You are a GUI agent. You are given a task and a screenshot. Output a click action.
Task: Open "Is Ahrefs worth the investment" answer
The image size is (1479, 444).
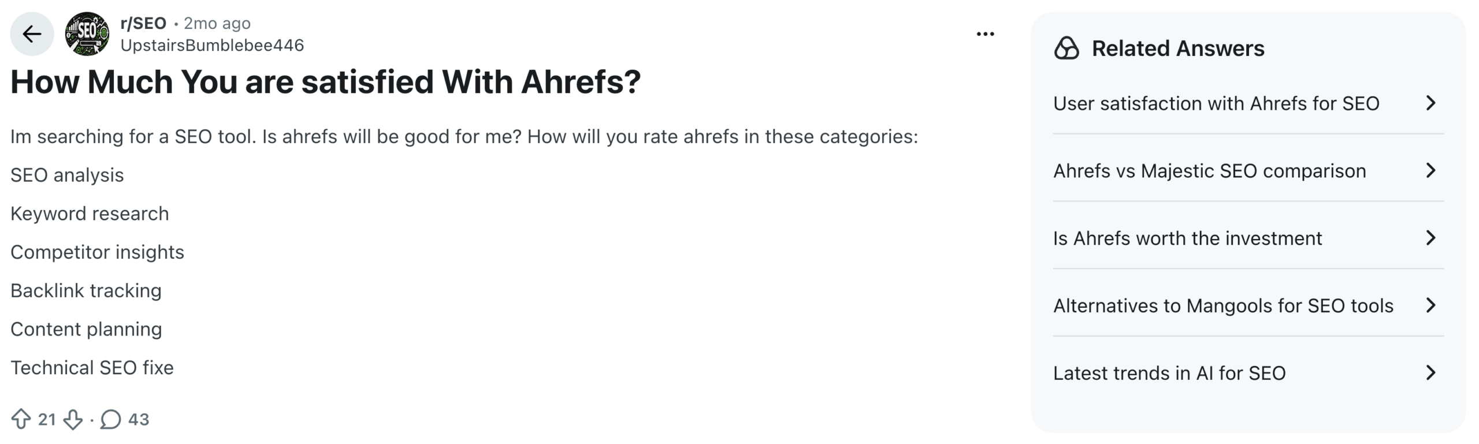coord(1187,238)
